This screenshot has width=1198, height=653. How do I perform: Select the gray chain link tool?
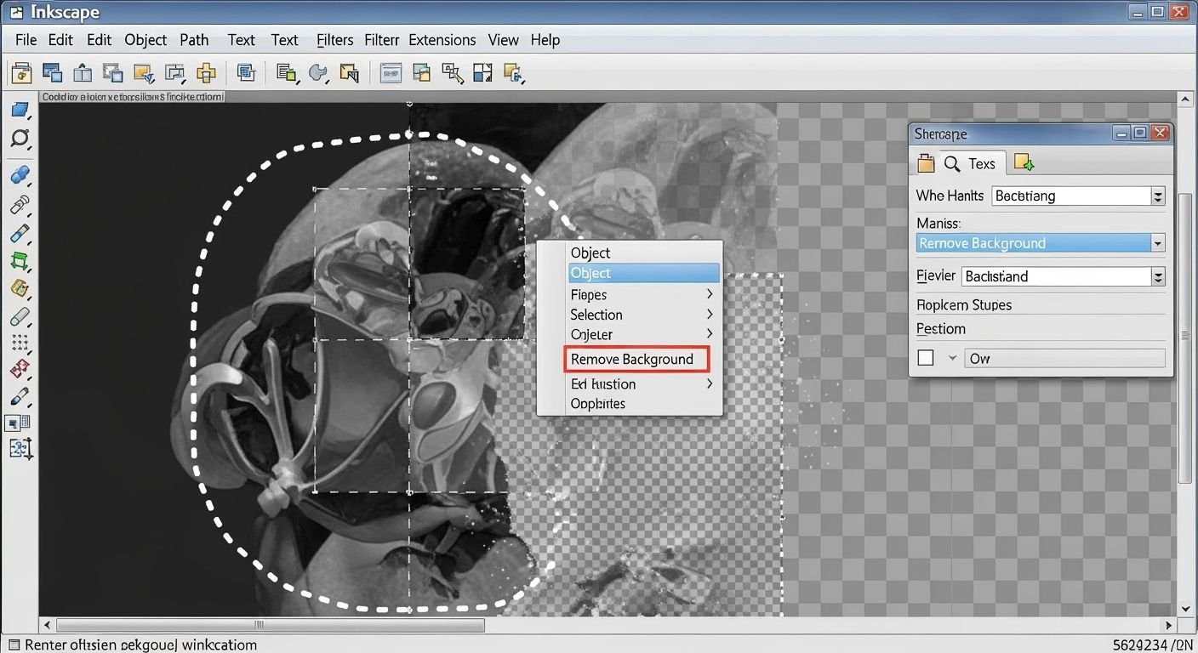click(x=20, y=204)
